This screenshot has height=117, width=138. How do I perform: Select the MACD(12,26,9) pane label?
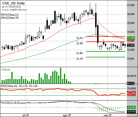tap(10, 103)
